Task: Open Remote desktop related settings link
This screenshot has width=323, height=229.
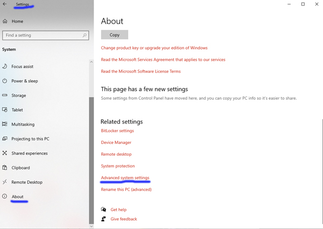Action: [116, 154]
